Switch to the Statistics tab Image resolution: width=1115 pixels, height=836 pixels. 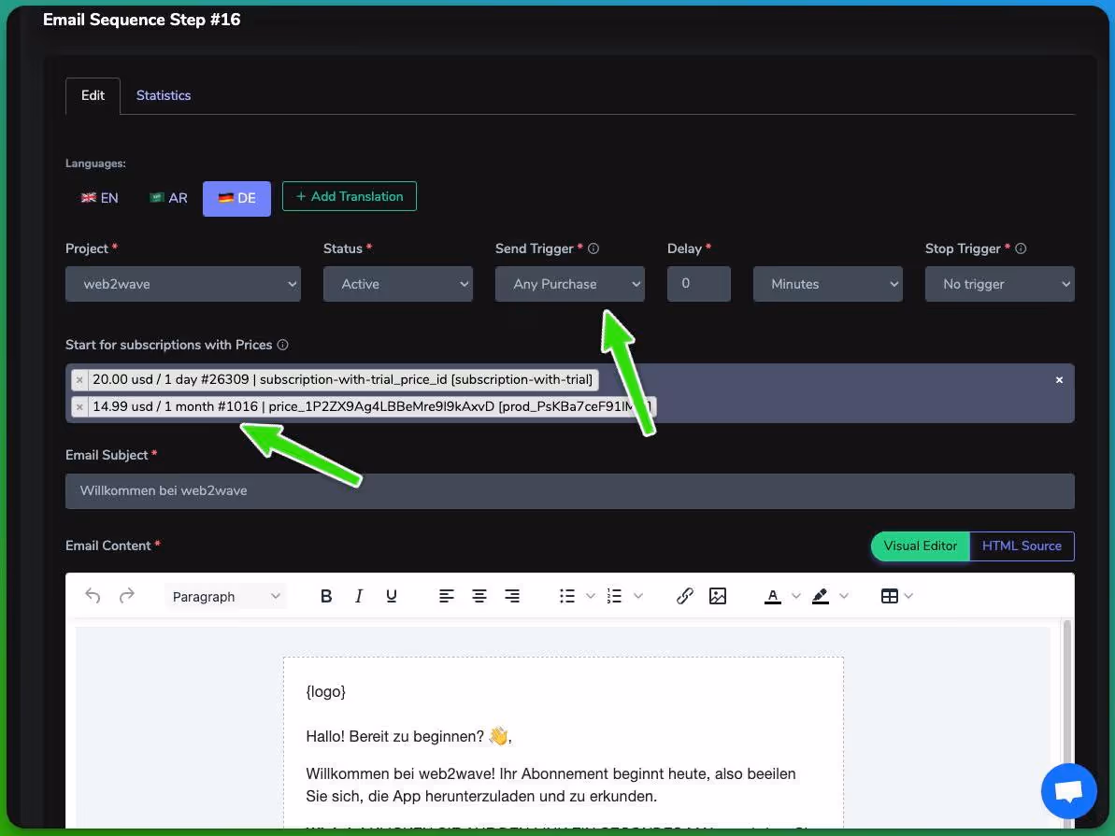coord(164,95)
